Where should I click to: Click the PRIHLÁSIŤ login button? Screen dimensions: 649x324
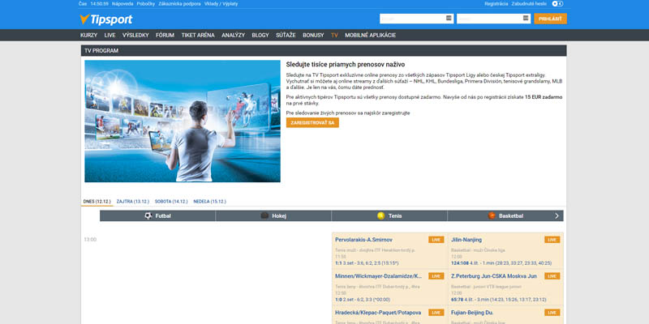pos(550,19)
